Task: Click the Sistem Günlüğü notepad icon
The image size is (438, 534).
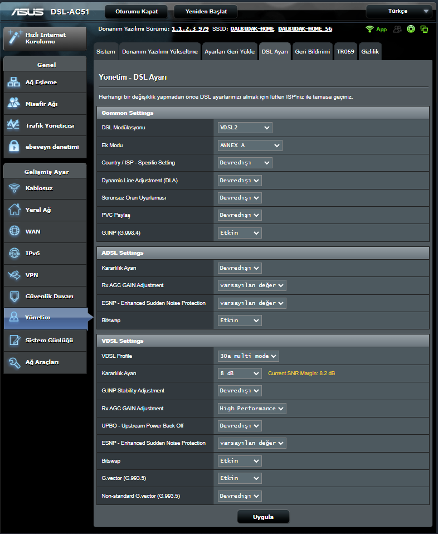Action: coord(14,340)
